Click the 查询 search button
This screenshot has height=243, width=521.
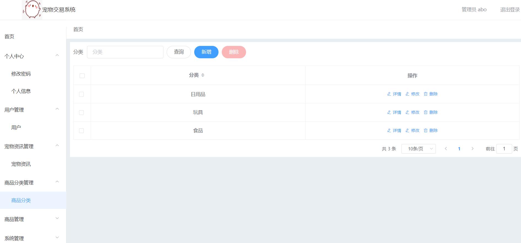[179, 52]
